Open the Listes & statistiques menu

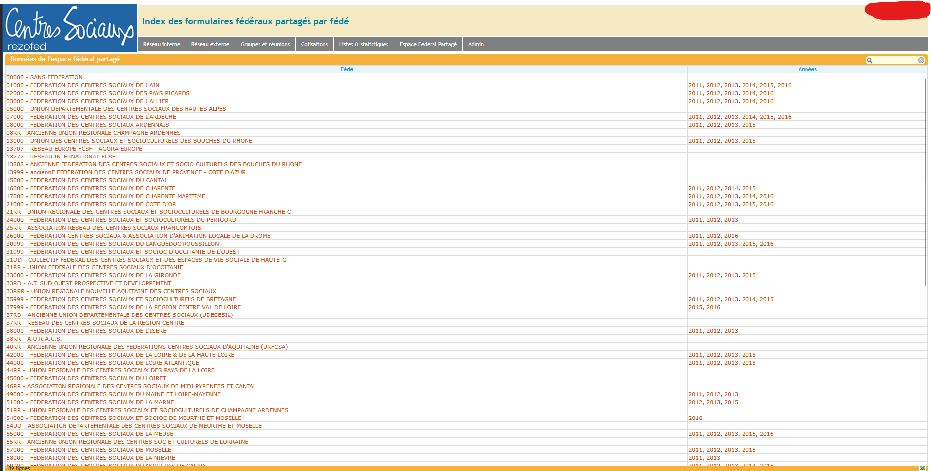pos(364,44)
